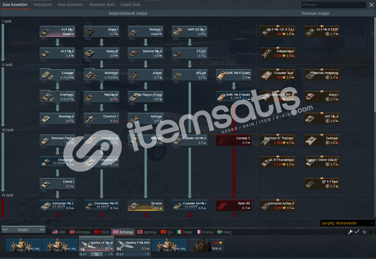This screenshot has height=259, width=376.
Task: Click the Matilda III tank
Action: pyautogui.click(x=101, y=97)
